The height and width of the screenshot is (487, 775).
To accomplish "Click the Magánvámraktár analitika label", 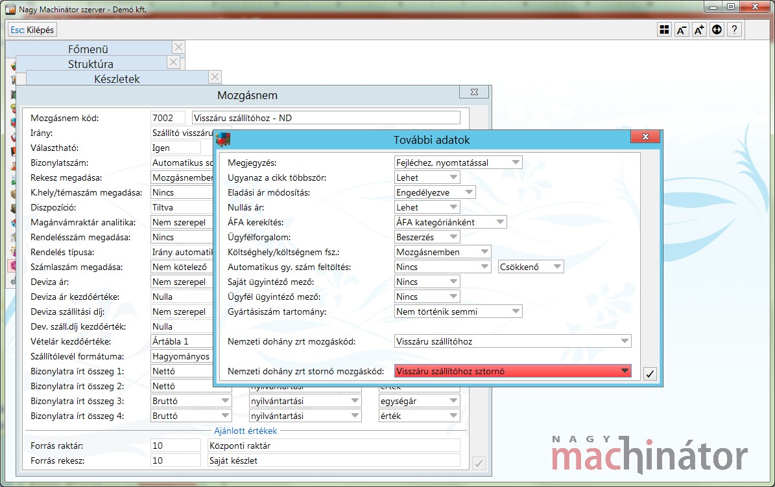I will point(83,223).
